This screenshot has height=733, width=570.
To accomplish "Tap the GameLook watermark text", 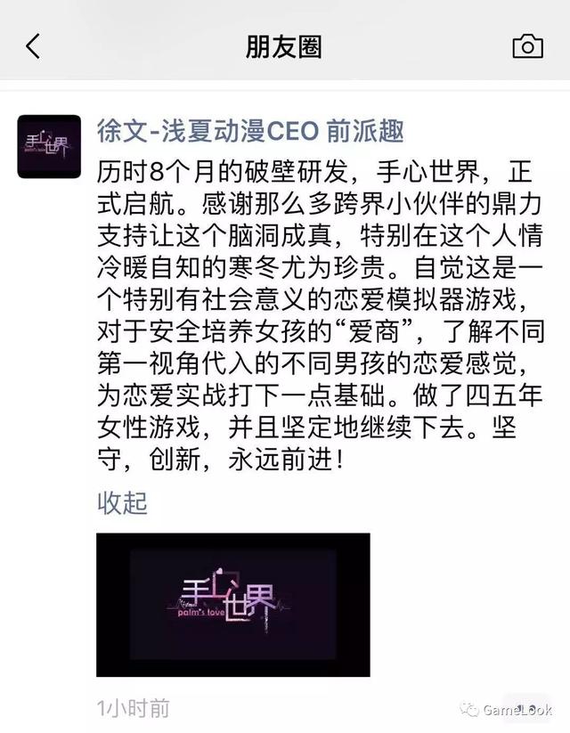I will click(517, 710).
